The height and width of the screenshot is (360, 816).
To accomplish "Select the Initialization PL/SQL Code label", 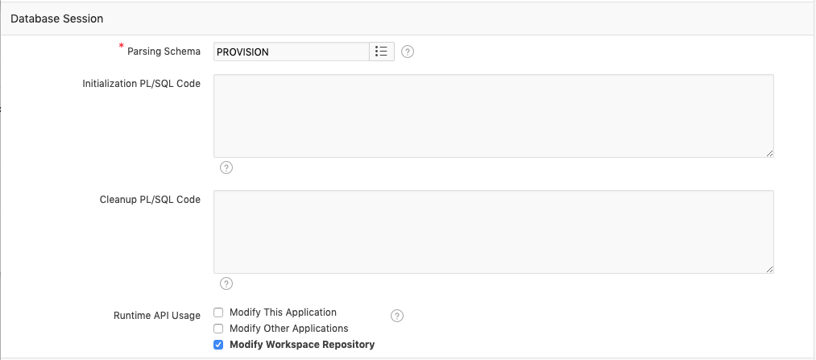I will (x=141, y=83).
